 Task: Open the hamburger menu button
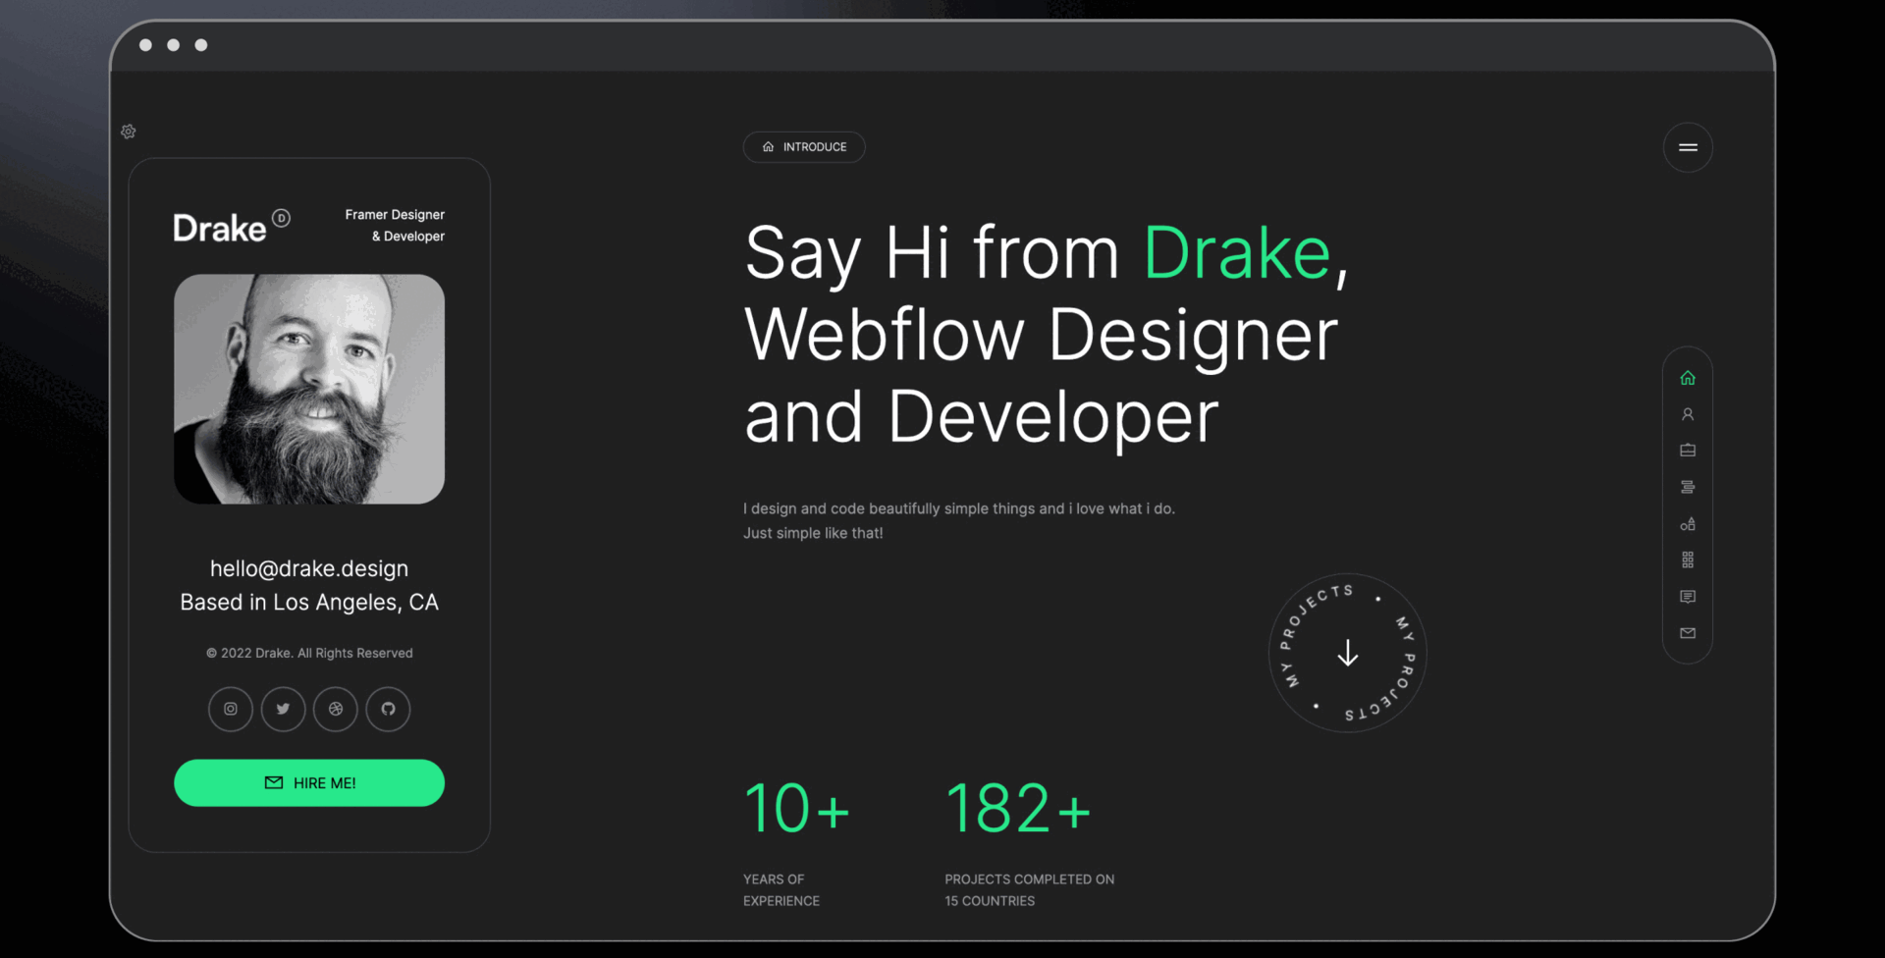click(1688, 147)
